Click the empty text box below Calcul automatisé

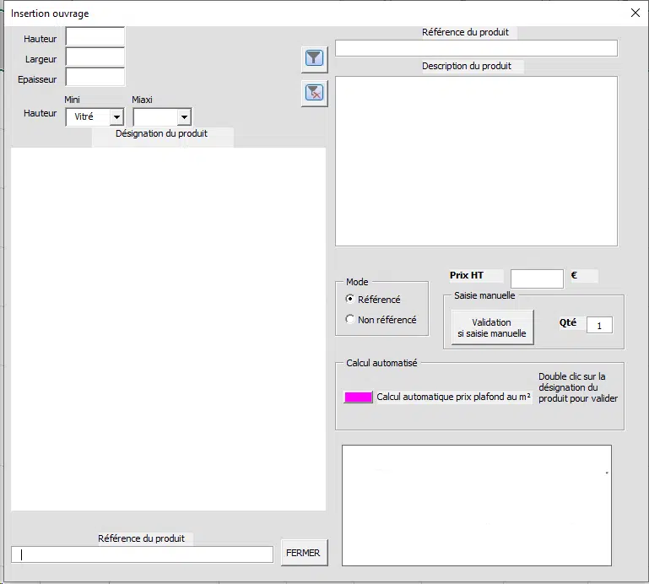(476, 505)
